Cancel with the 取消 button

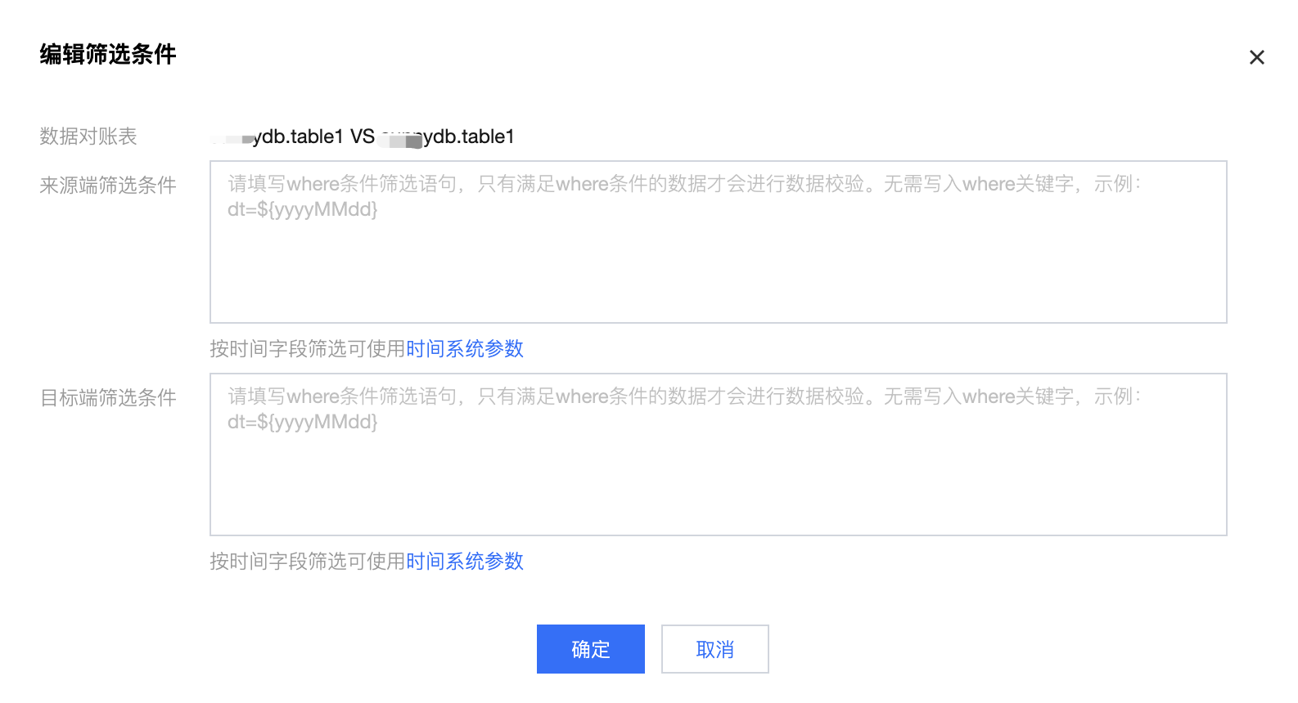[715, 649]
